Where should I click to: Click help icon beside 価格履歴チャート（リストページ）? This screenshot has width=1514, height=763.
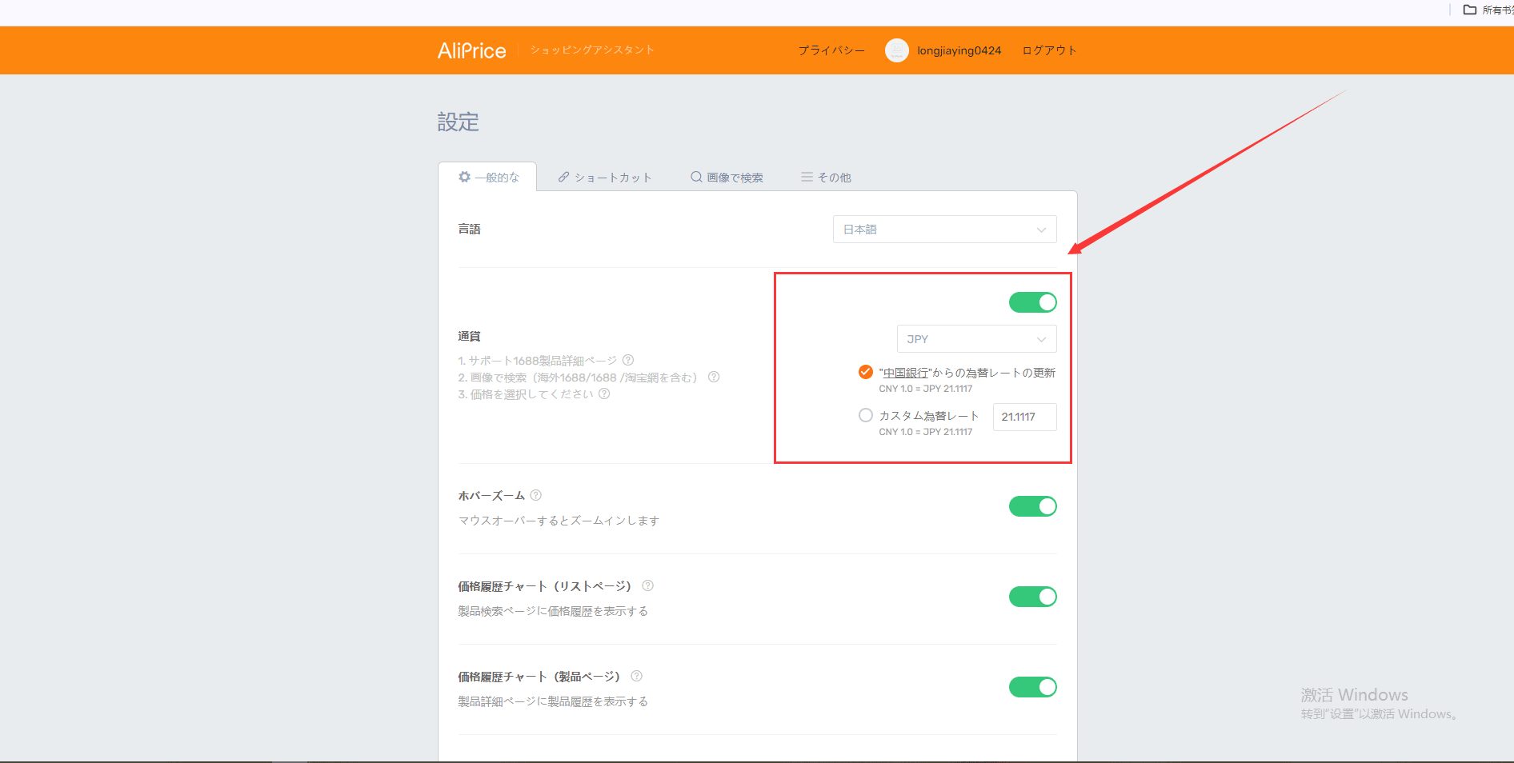(x=648, y=585)
